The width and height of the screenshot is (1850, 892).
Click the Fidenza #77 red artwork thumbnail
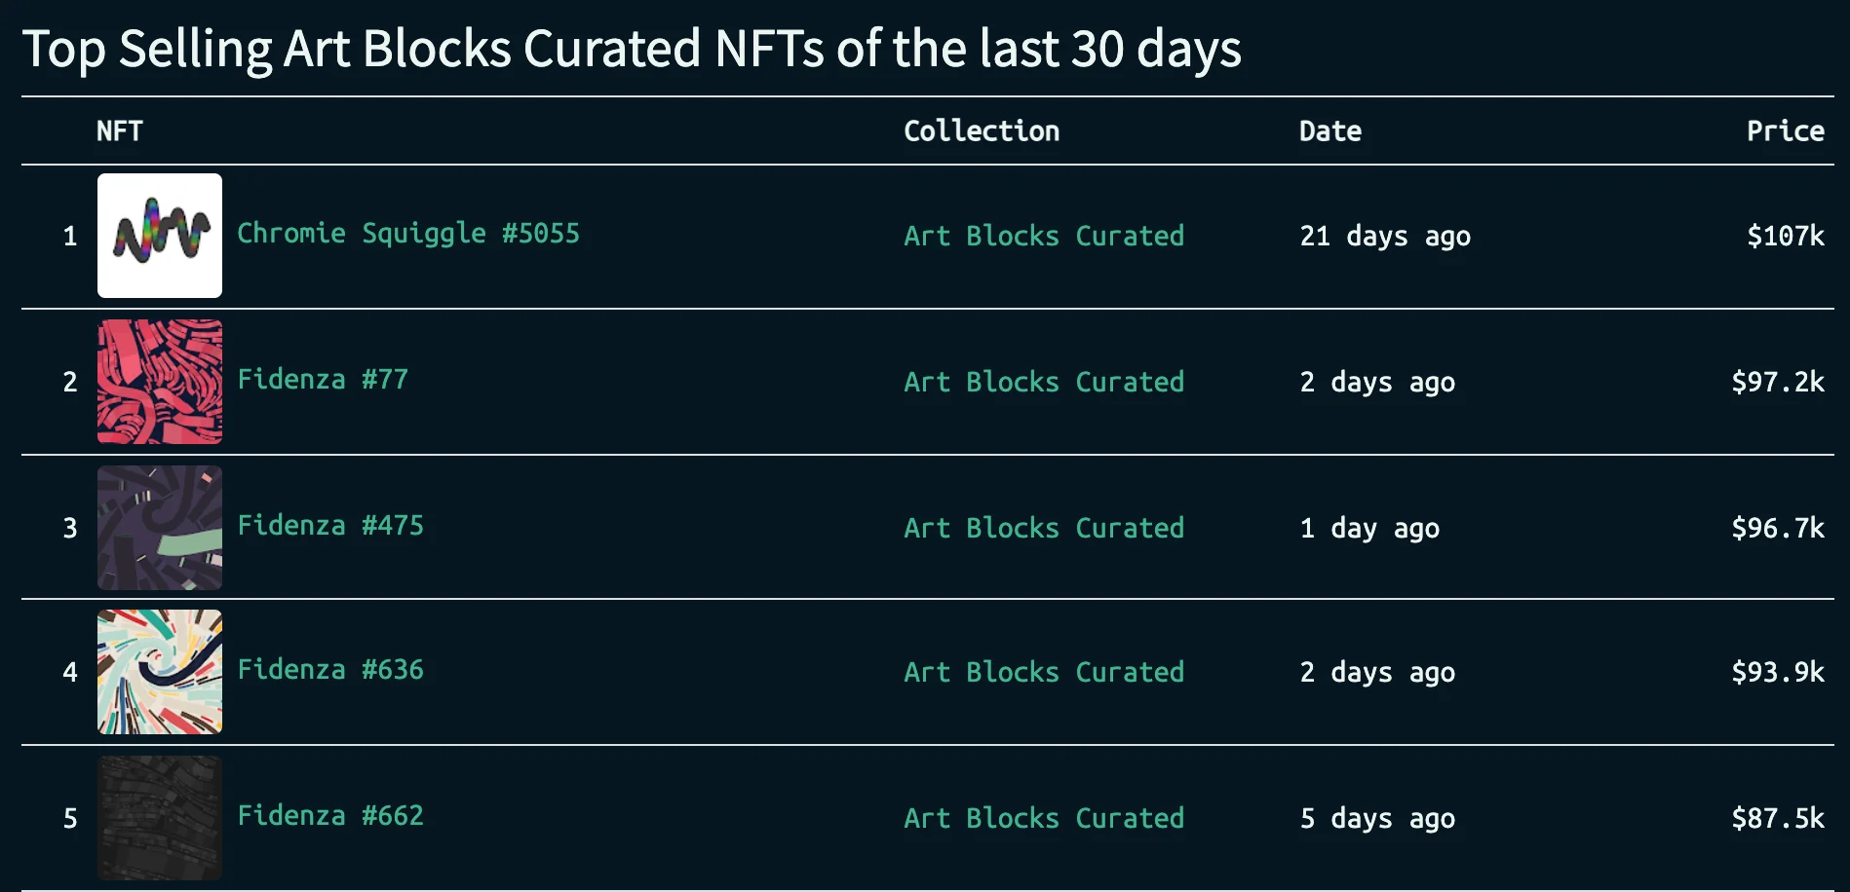click(x=160, y=382)
